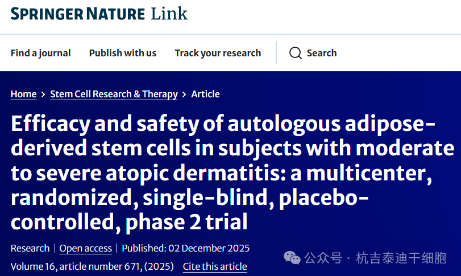Click the WeChat logo icon in watermark

(292, 258)
